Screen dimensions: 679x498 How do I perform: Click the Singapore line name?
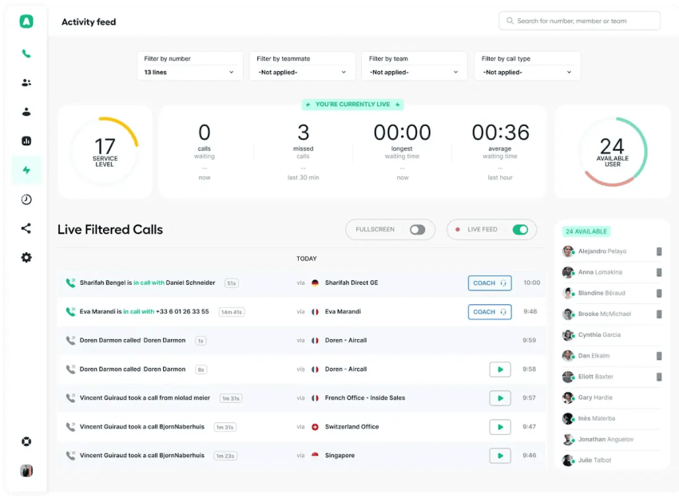pyautogui.click(x=339, y=455)
